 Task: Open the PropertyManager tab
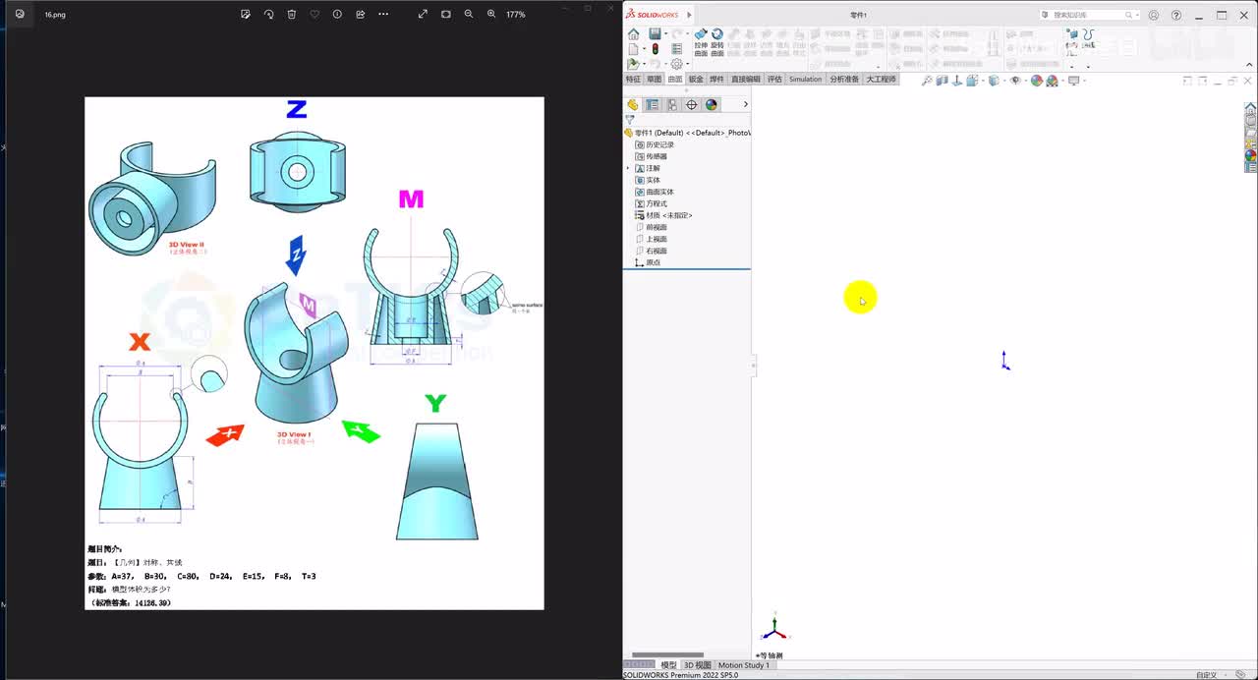coord(653,104)
